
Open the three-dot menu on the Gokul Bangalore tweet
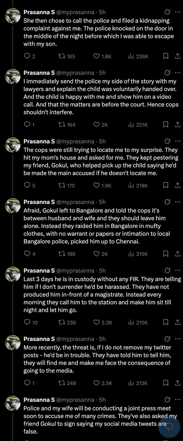coord(178,202)
